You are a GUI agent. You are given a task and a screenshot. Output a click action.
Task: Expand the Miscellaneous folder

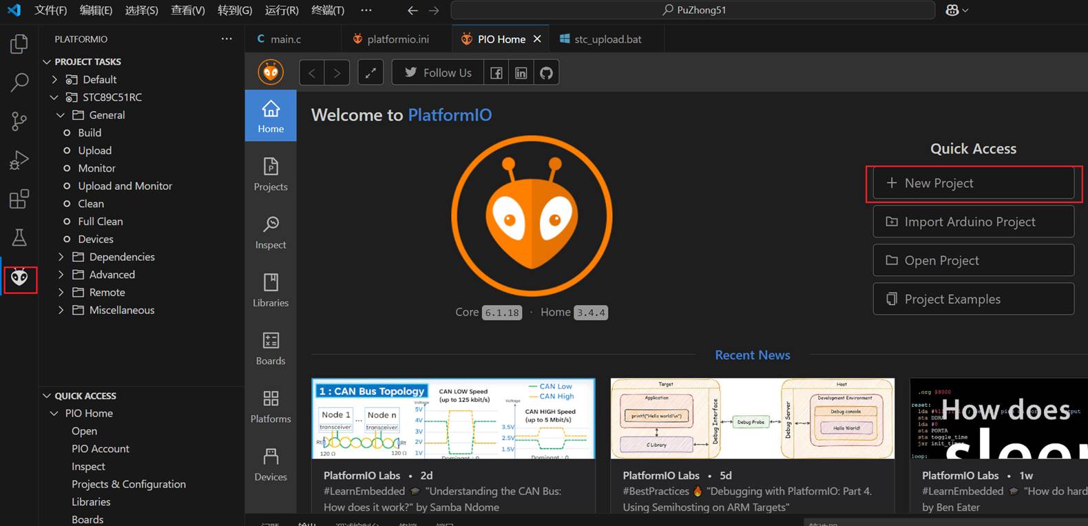coord(61,310)
